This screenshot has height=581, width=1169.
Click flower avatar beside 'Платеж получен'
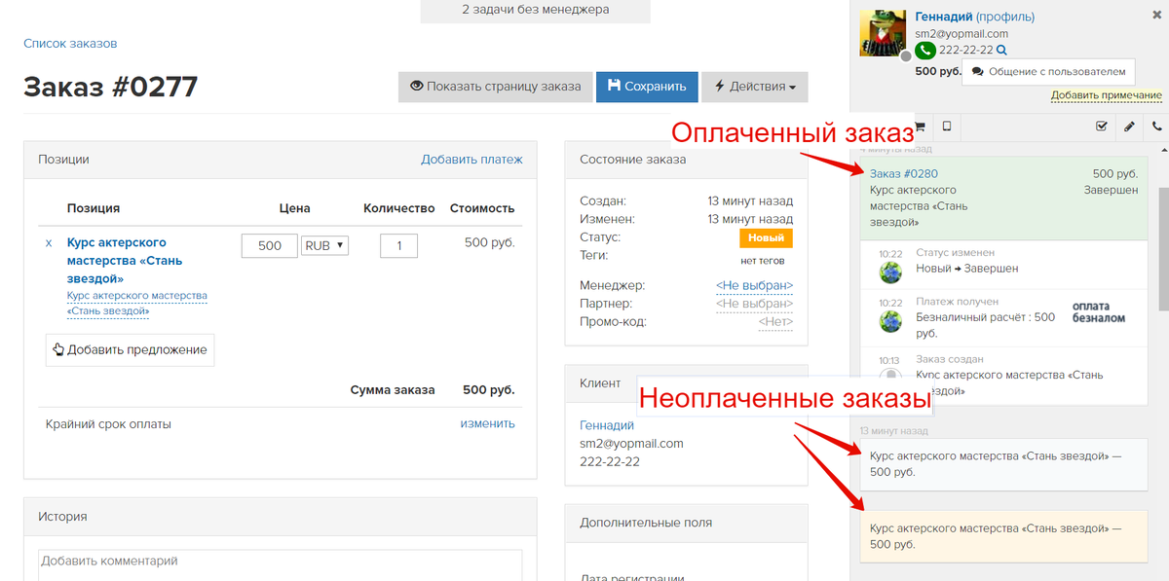pyautogui.click(x=890, y=321)
